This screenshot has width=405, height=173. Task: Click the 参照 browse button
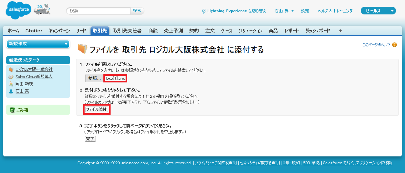(94, 78)
